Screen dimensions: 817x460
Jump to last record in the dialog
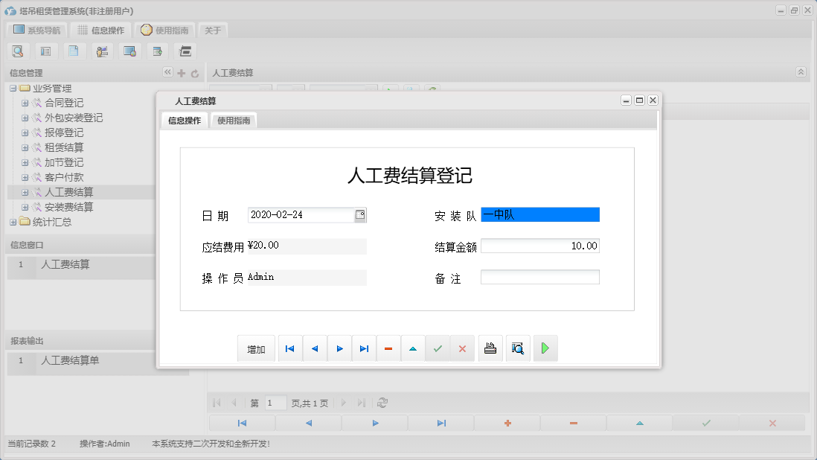coord(363,348)
